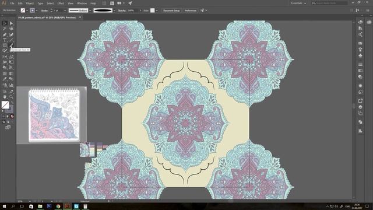Screen dimensions: 373x210
Task: Select the Hand tool
Action: click(x=5, y=97)
